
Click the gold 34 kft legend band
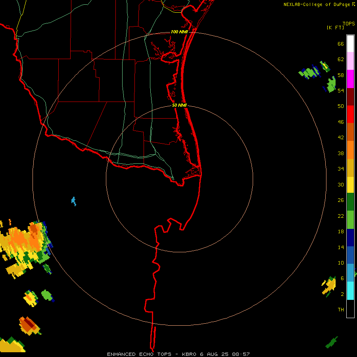pos(350,168)
